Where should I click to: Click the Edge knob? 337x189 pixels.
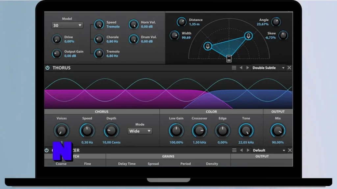pyautogui.click(x=222, y=131)
